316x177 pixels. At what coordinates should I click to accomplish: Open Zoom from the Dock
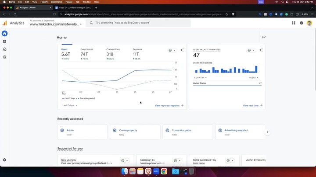pyautogui.click(x=156, y=171)
